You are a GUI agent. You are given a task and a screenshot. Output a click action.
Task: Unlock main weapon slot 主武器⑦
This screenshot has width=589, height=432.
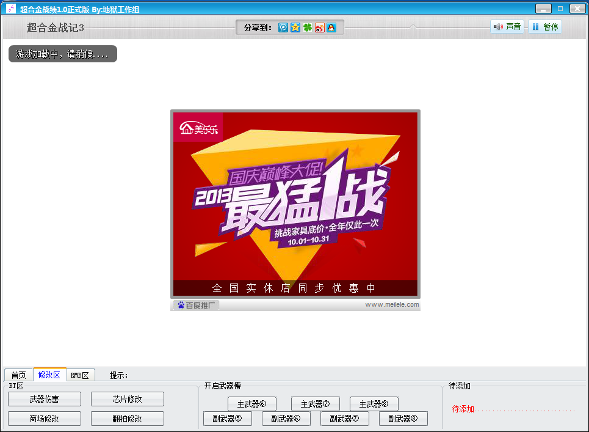(x=315, y=404)
